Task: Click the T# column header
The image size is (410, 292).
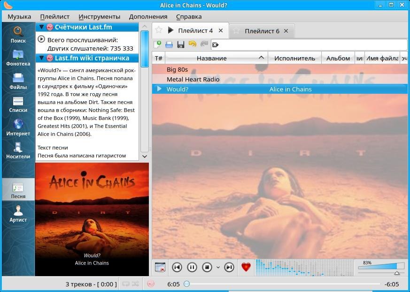Action: 158,58
